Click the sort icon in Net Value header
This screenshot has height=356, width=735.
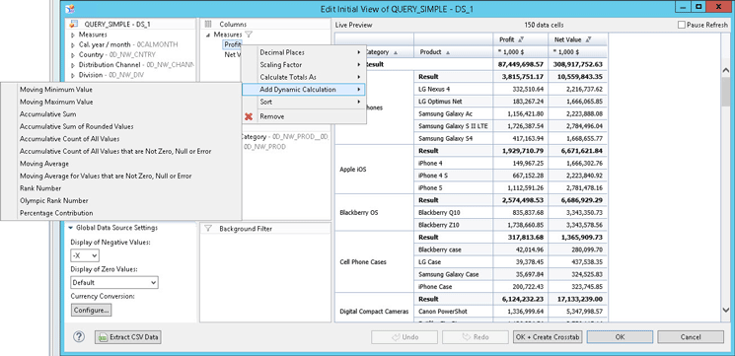point(589,39)
